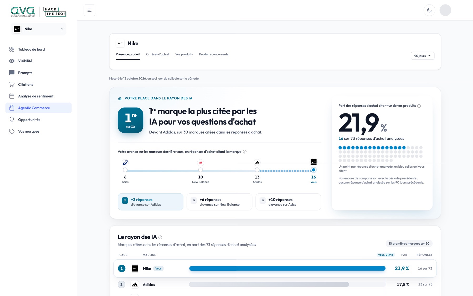Click the shelf icon before 'Votre place dans le rayon'
473x296 pixels.
click(x=120, y=98)
